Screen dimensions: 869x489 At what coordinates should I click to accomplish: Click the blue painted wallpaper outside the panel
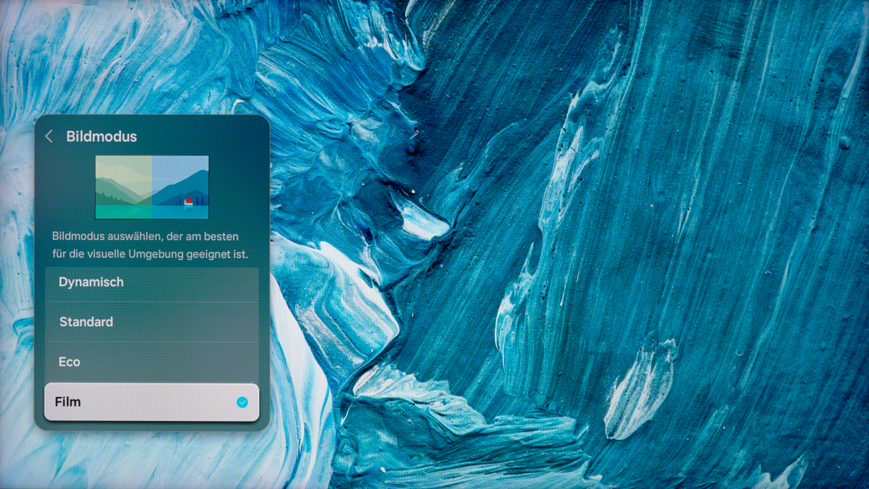click(x=574, y=236)
